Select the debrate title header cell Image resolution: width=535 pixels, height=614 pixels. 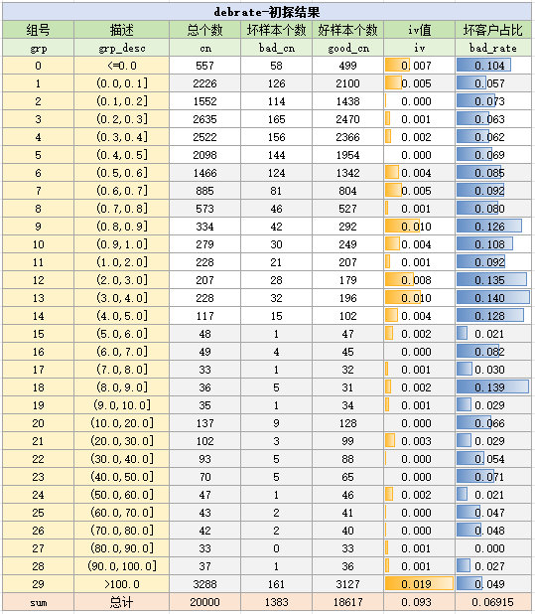(267, 12)
